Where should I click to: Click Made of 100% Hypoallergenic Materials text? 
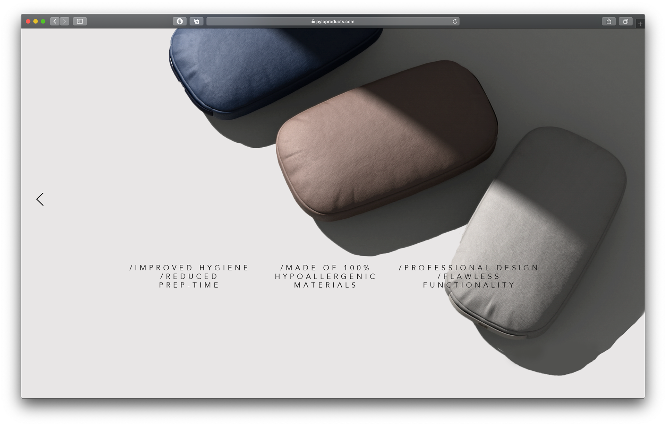click(325, 276)
